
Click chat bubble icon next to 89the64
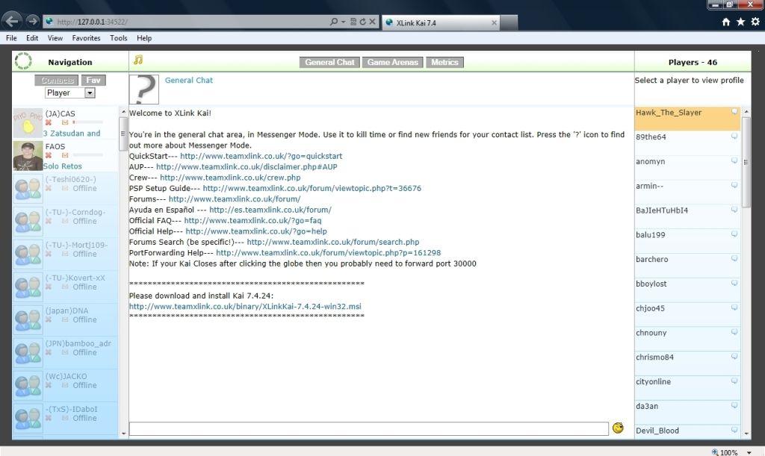click(x=734, y=137)
